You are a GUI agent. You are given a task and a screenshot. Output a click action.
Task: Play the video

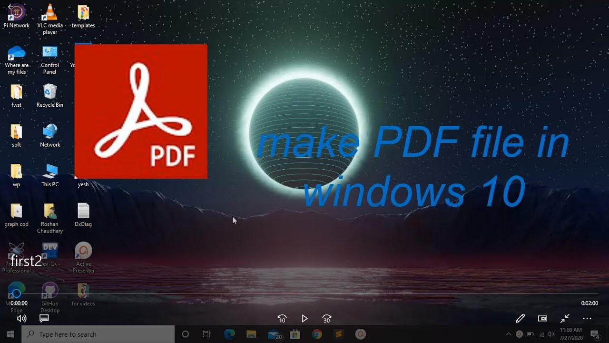305,319
